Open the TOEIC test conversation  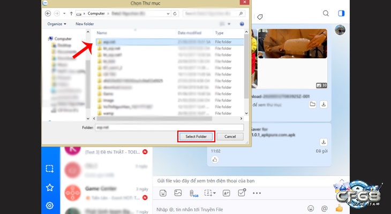point(106,151)
